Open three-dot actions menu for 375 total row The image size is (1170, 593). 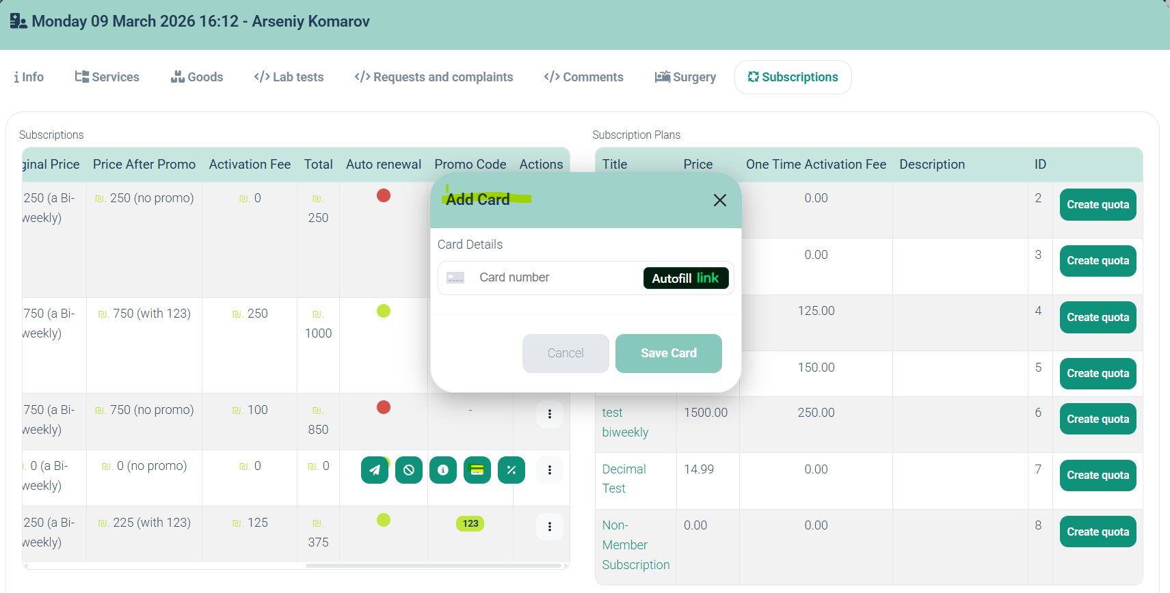(549, 527)
